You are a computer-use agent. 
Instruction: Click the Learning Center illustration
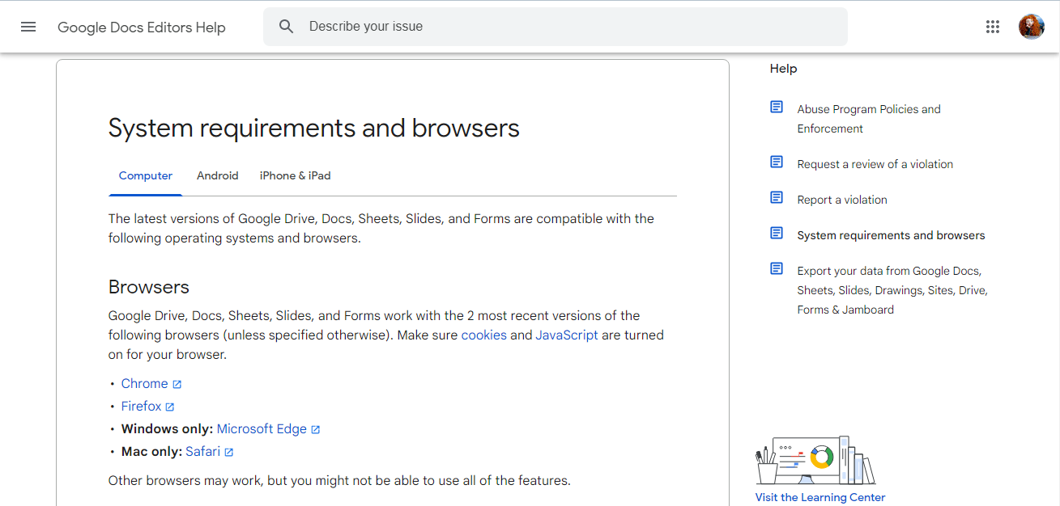(x=815, y=461)
